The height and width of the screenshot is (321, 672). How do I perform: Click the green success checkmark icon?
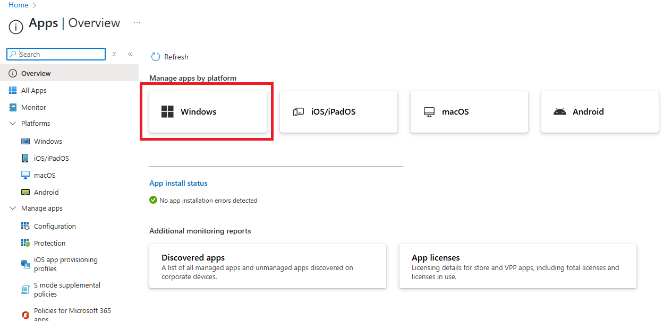click(x=154, y=200)
